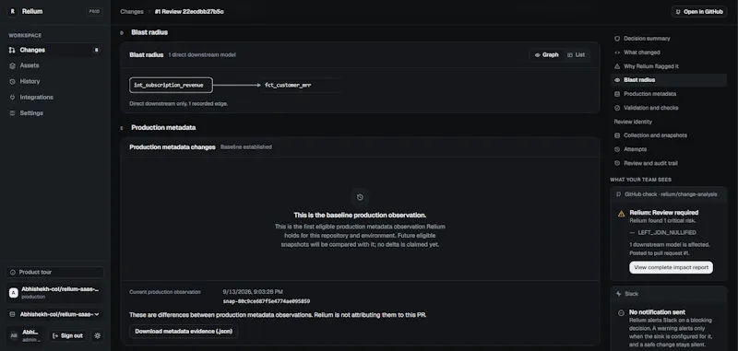Click the LEFT_JOIN_NULLIFIED risk code
The image size is (738, 351).
point(667,232)
